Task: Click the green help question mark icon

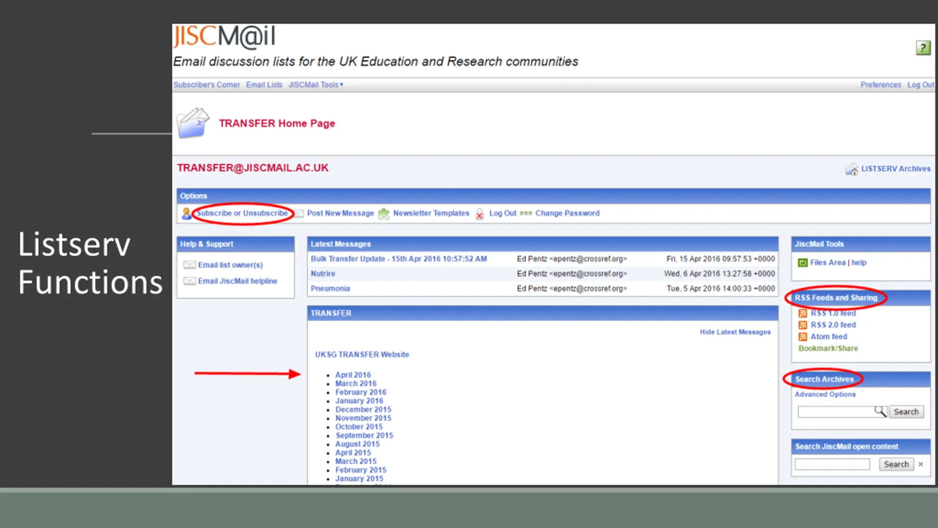Action: click(x=923, y=48)
